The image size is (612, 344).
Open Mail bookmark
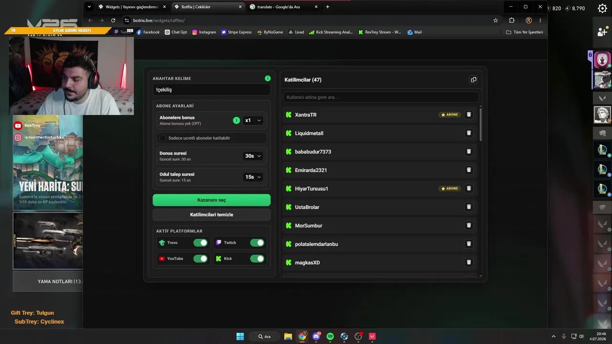(x=415, y=32)
